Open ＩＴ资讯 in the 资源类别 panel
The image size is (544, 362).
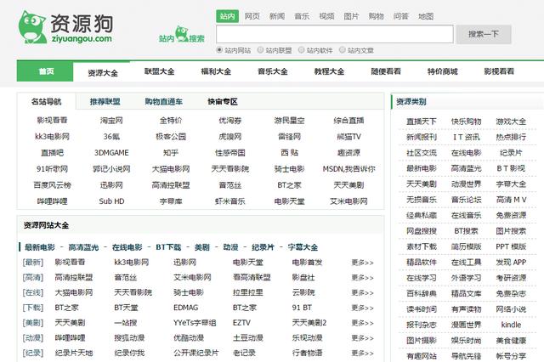(466, 137)
